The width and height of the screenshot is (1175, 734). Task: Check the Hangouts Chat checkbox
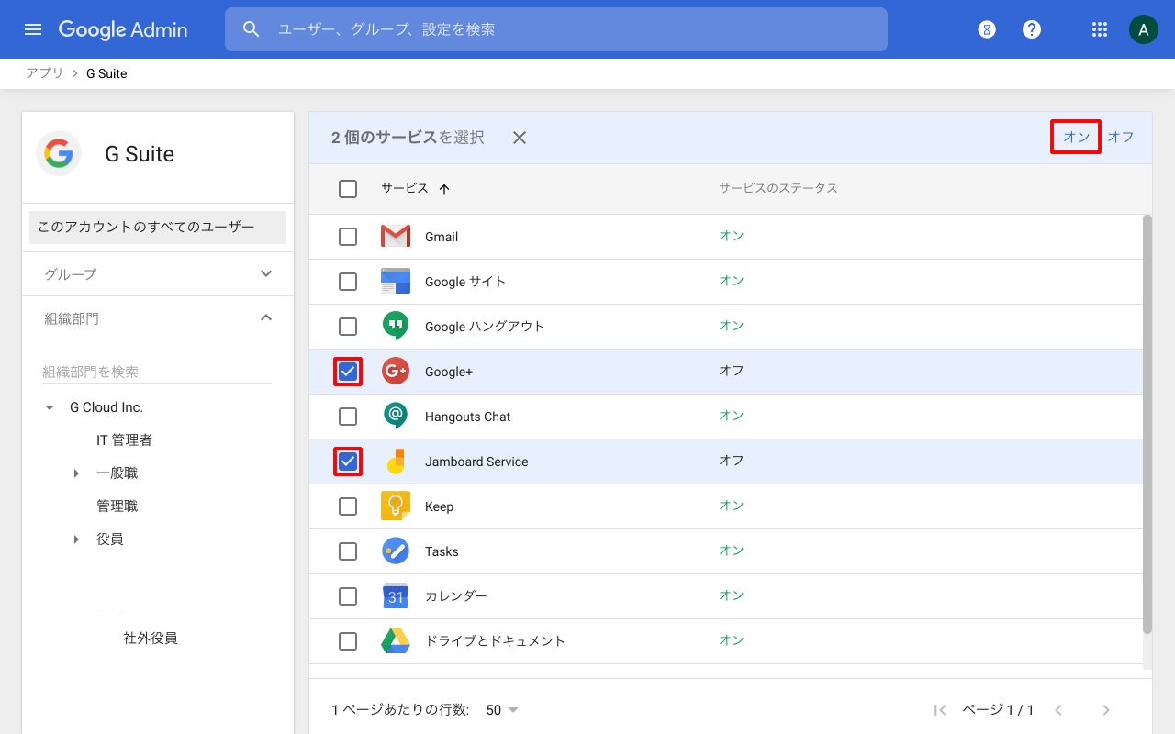pyautogui.click(x=348, y=417)
